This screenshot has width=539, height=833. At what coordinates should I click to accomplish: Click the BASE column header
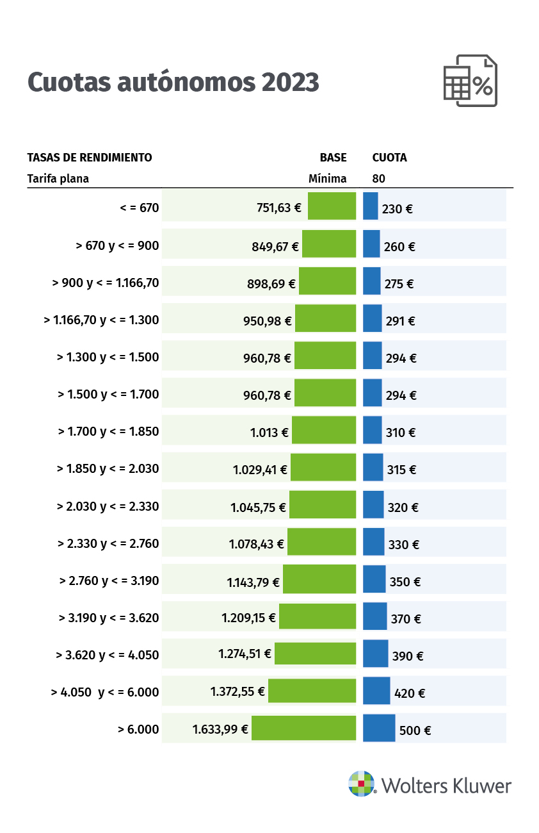(333, 158)
